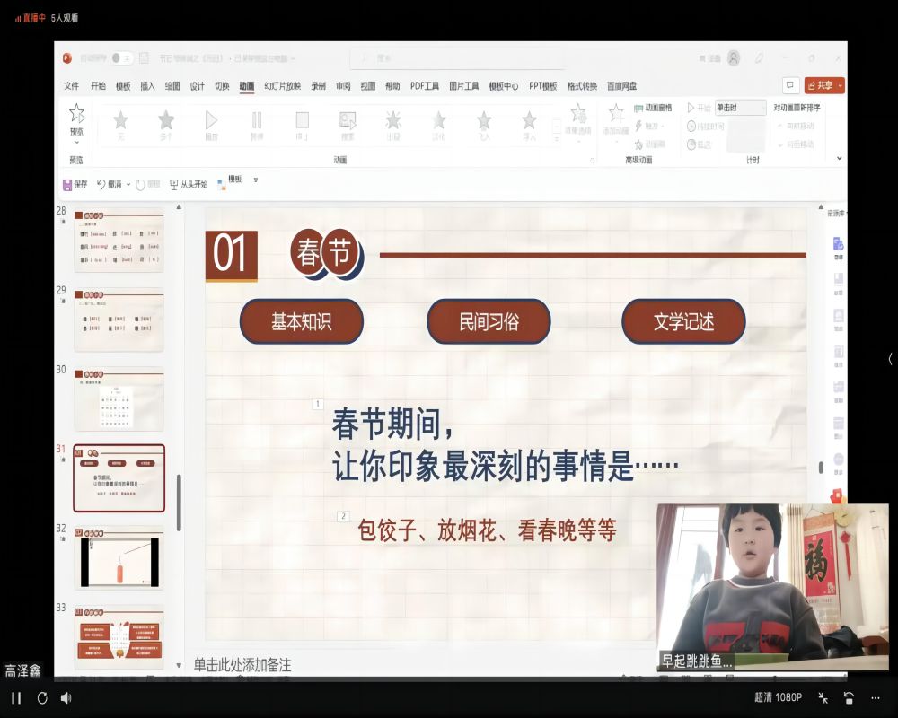This screenshot has width=898, height=718.
Task: Open the 动画窗格 animation pane
Action: (x=653, y=108)
